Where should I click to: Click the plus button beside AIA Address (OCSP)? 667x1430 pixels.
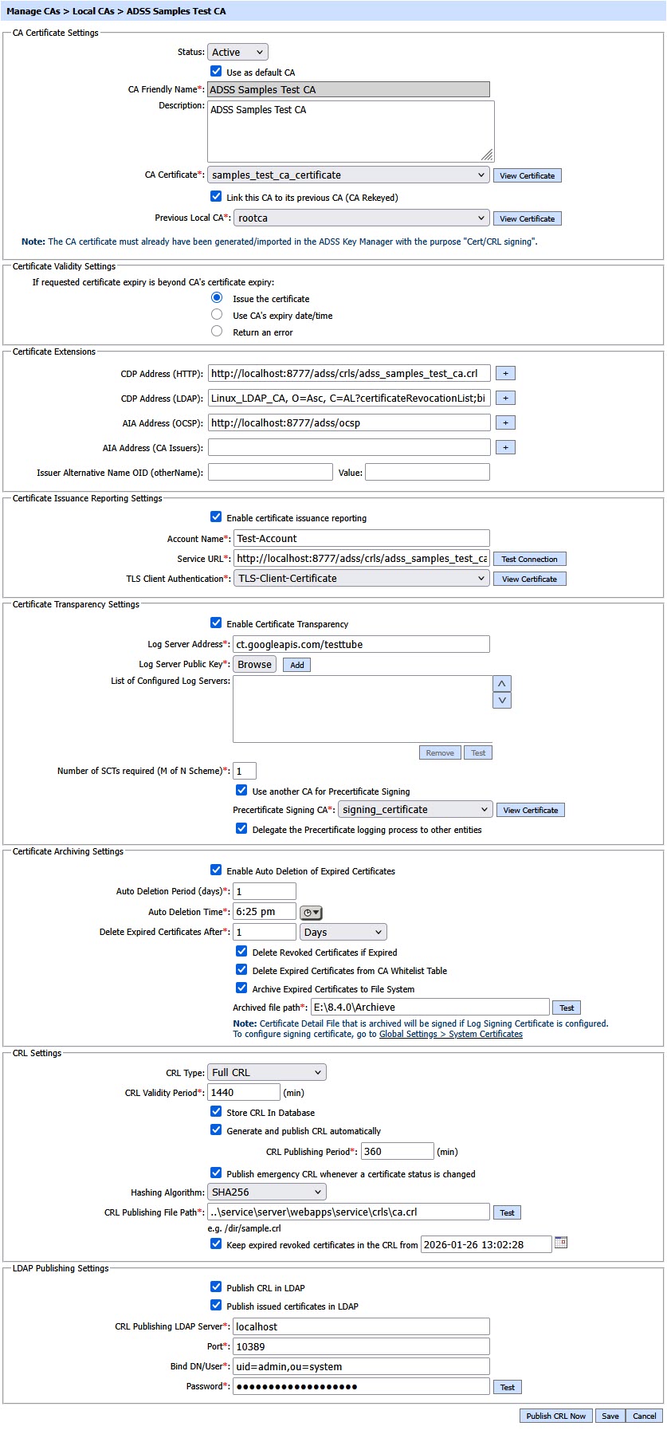pyautogui.click(x=505, y=422)
